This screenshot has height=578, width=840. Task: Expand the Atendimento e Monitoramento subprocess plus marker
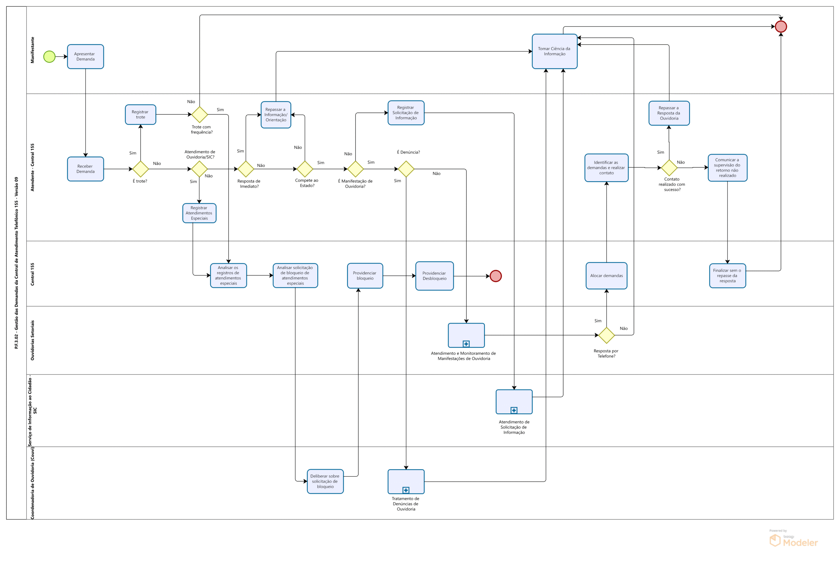(466, 344)
